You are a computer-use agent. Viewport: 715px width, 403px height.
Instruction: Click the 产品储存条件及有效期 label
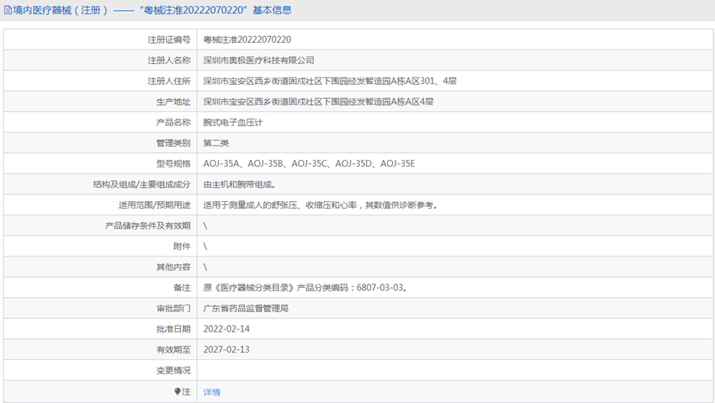pos(148,225)
